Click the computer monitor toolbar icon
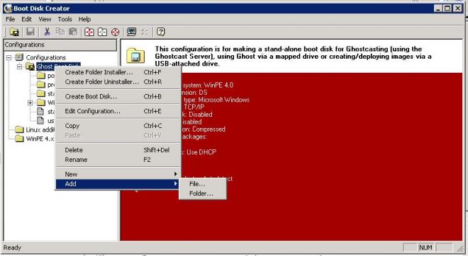468x256 pixels. pos(131,32)
